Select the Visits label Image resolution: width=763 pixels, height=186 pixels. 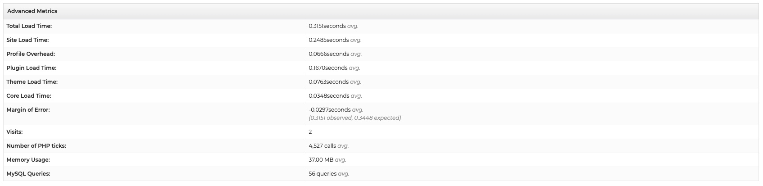coord(14,132)
